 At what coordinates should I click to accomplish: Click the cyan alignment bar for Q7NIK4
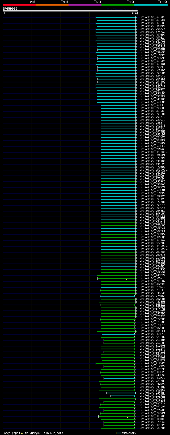click(118, 296)
